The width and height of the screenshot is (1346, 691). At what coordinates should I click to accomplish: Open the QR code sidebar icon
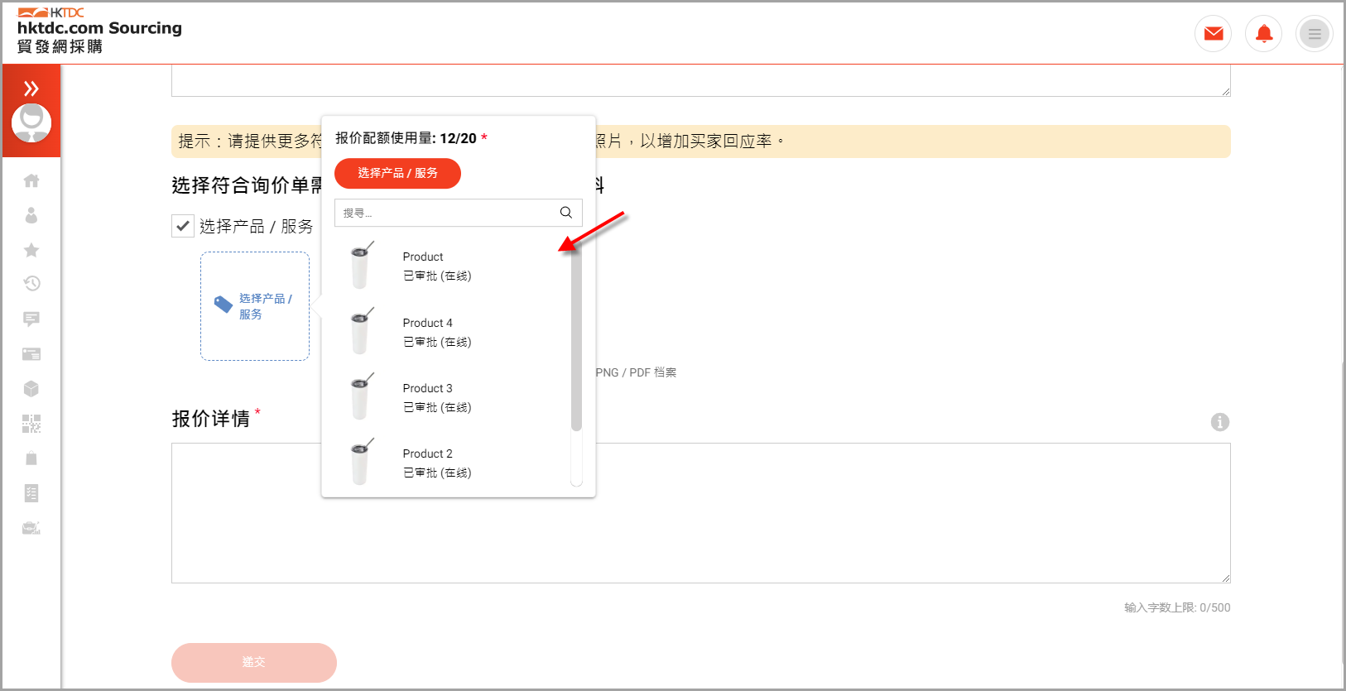coord(31,424)
